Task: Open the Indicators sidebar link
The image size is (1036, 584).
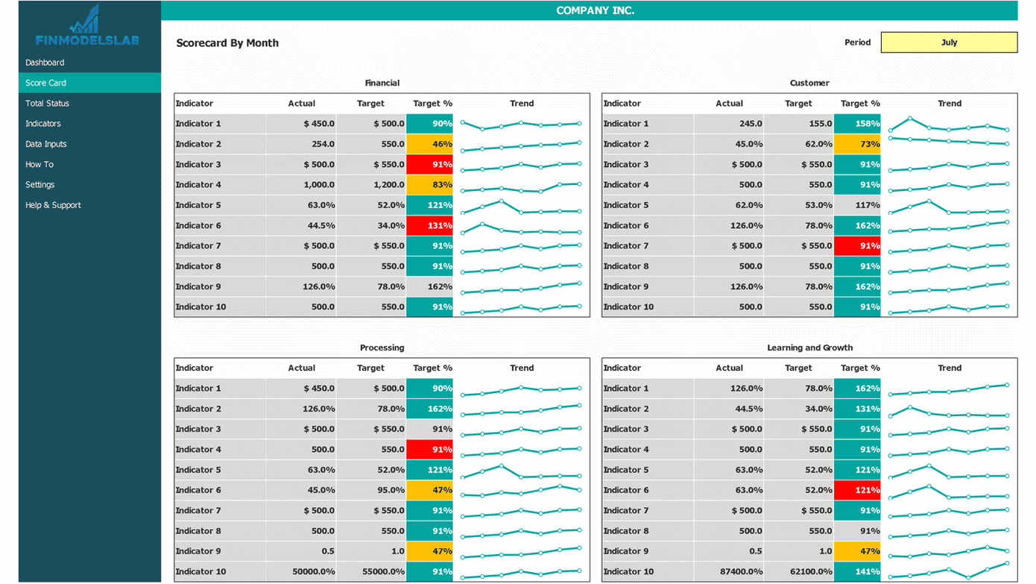Action: [43, 124]
